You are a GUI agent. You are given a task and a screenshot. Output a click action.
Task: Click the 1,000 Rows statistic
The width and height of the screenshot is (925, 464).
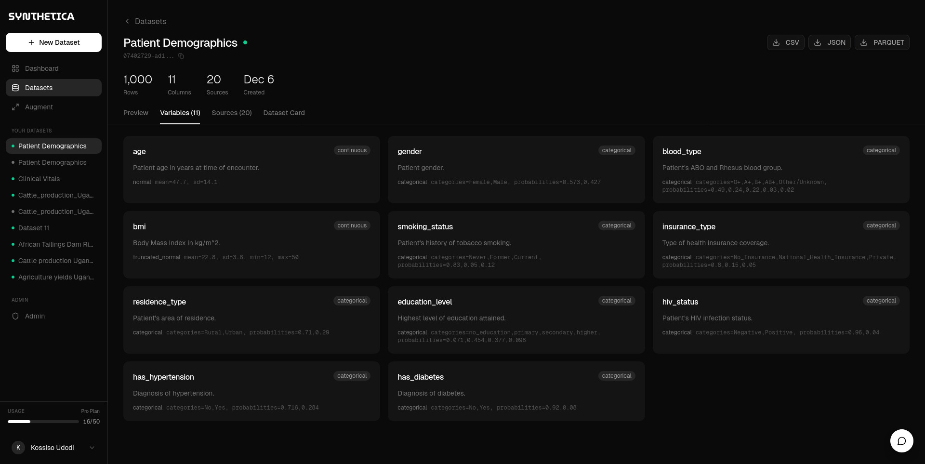138,84
